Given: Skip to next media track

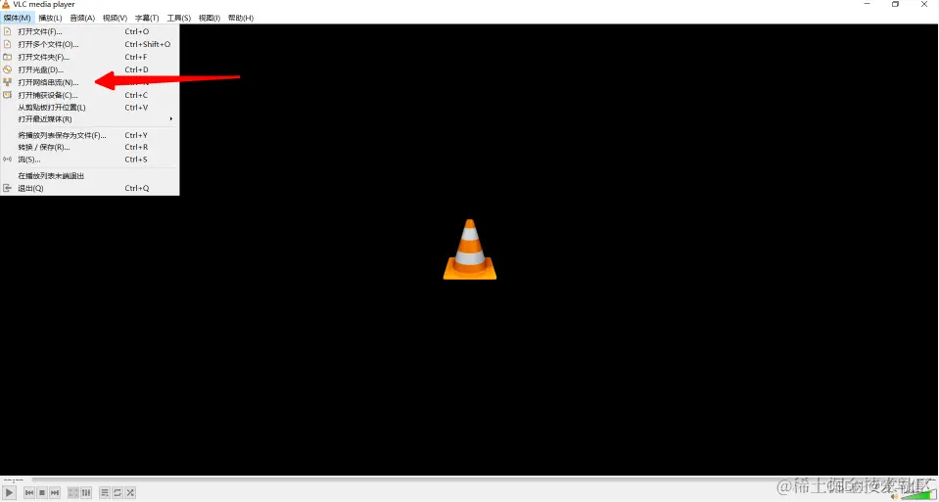Looking at the screenshot, I should point(55,493).
